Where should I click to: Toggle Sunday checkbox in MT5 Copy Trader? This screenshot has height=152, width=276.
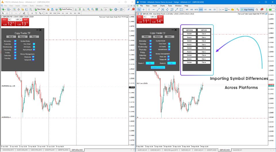[150, 58]
